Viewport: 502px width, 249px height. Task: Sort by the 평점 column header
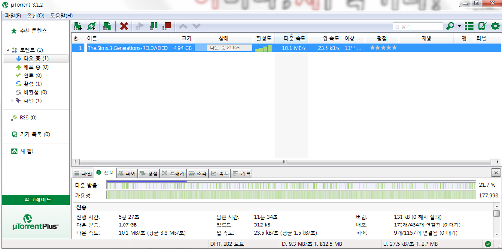(x=382, y=38)
